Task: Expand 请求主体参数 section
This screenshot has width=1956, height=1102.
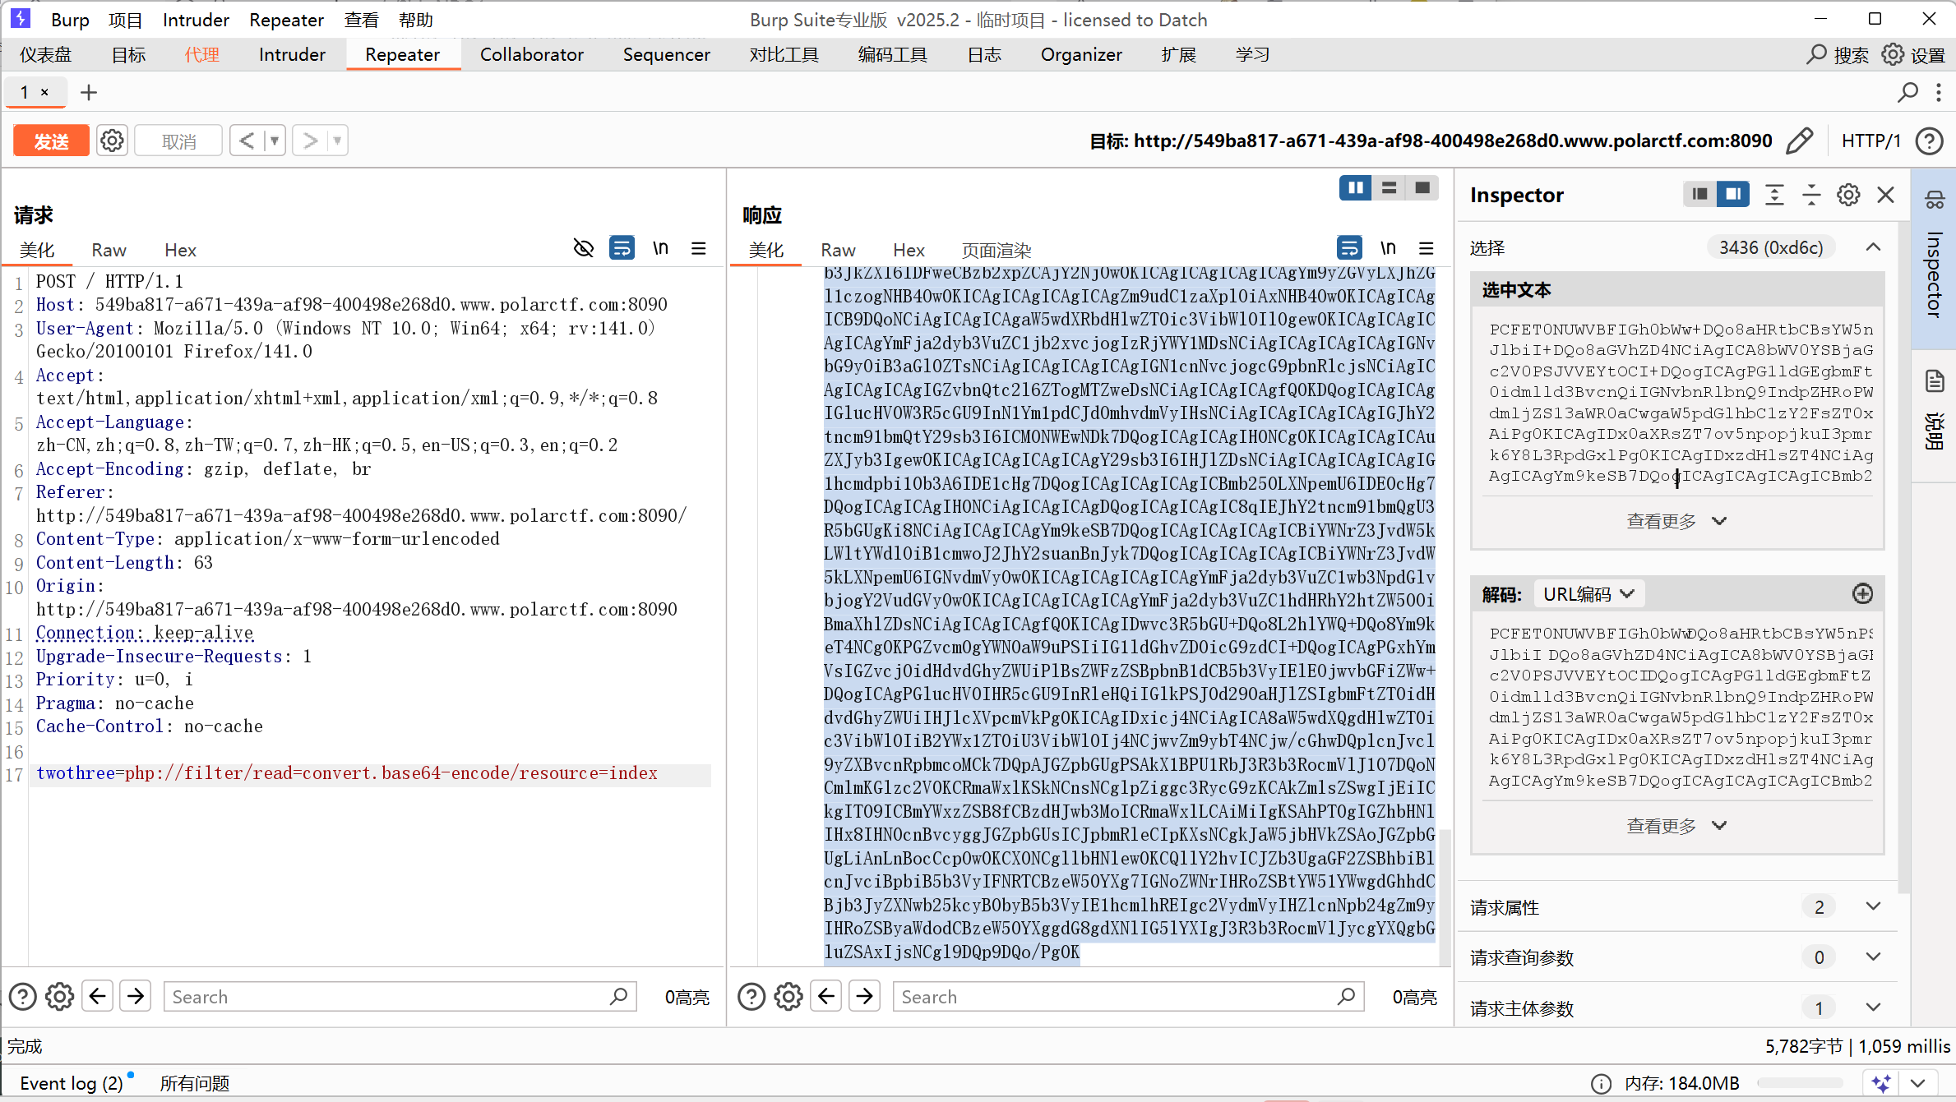Action: pos(1873,1007)
